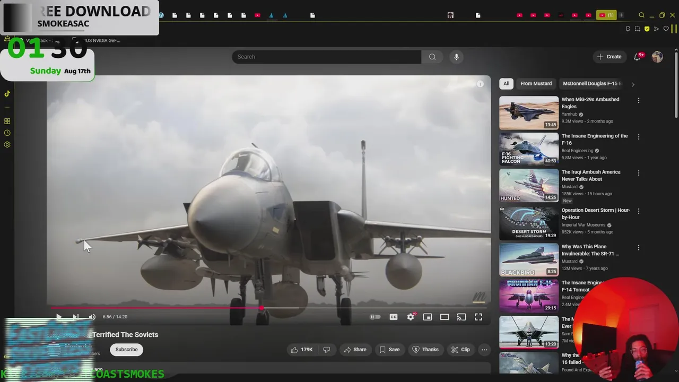The width and height of the screenshot is (679, 382).
Task: Create a Clip of the video
Action: click(460, 350)
